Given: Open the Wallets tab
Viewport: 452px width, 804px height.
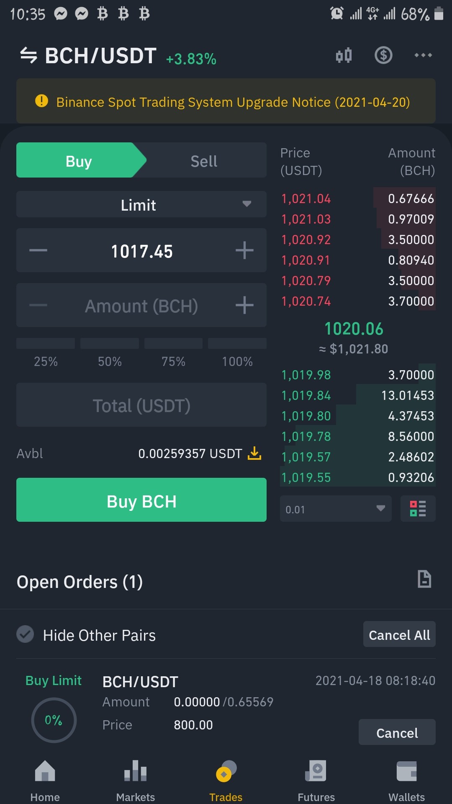Looking at the screenshot, I should tap(407, 781).
